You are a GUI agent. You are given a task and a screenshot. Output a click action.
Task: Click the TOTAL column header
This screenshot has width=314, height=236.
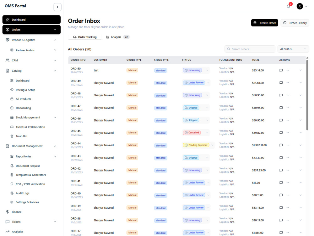(x=256, y=60)
